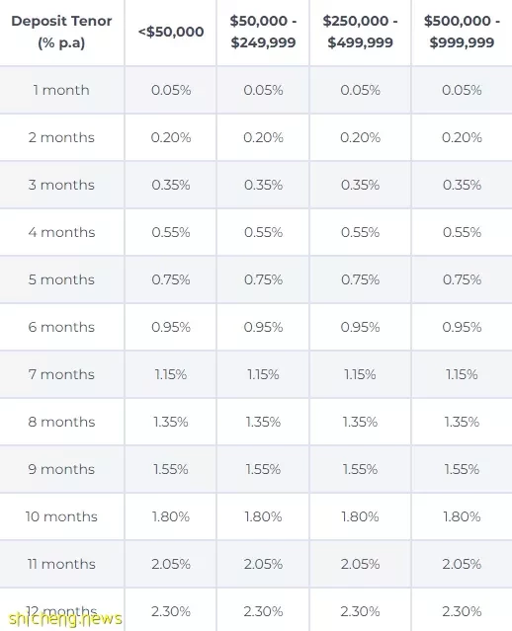Select 1.15% in the $50,000 - $249,999 column

(x=263, y=374)
